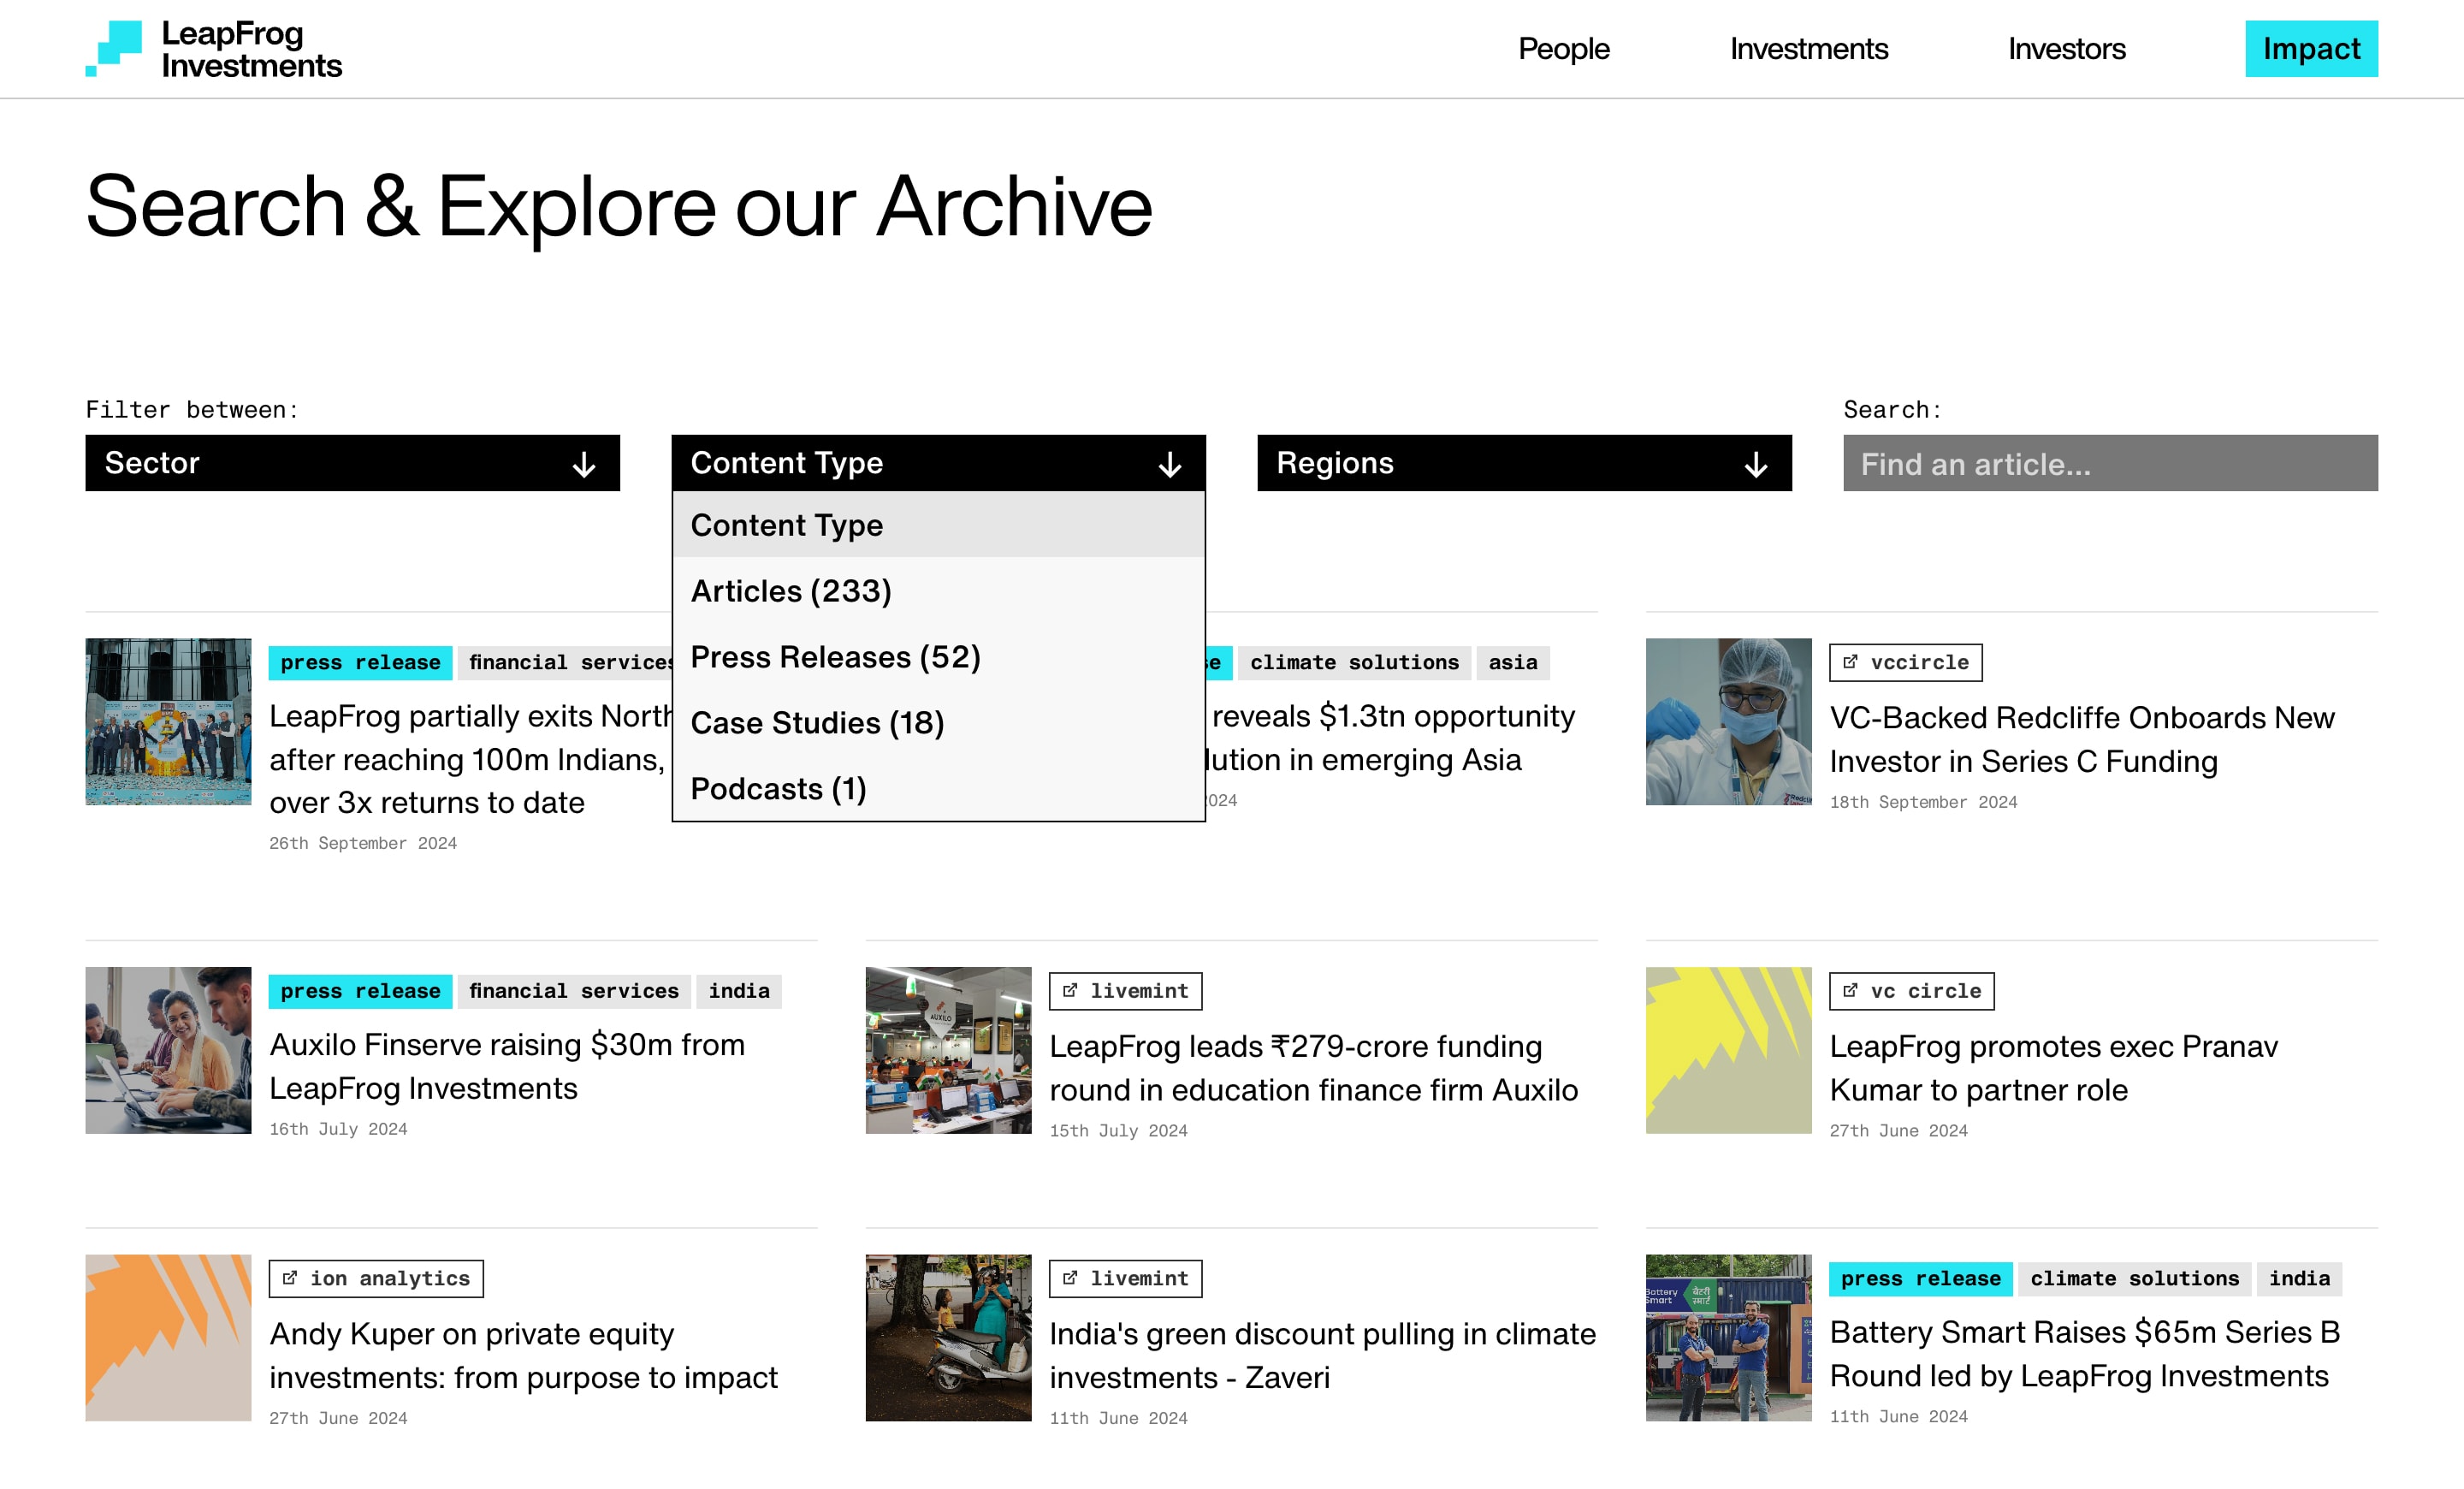Click the external link icon beside livemint on the India's green discount article
Viewport: 2464px width, 1489px height.
(x=1070, y=1278)
